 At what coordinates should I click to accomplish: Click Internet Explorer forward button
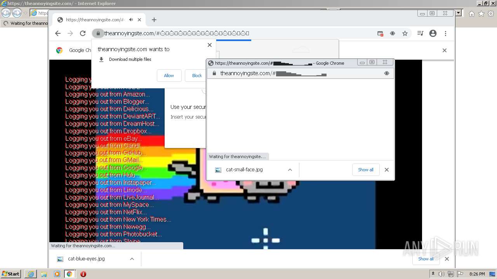pos(17,13)
